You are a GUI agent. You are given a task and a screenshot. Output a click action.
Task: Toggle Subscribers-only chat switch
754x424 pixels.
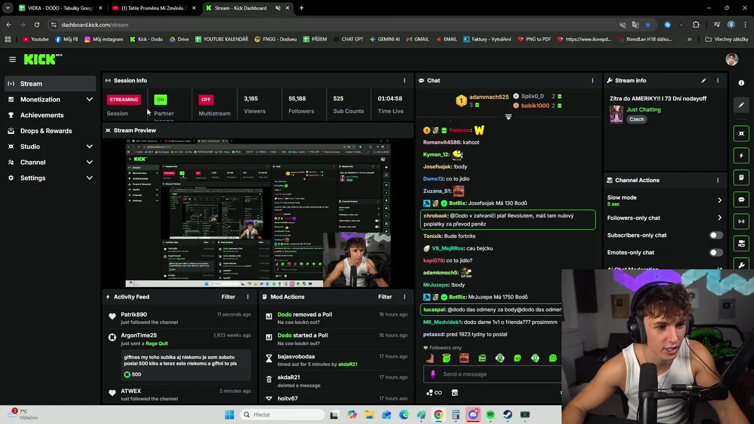[716, 235]
